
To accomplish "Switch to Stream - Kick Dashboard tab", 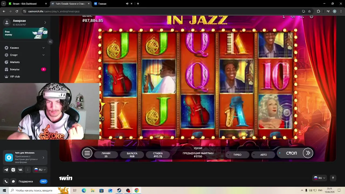I will (28, 4).
